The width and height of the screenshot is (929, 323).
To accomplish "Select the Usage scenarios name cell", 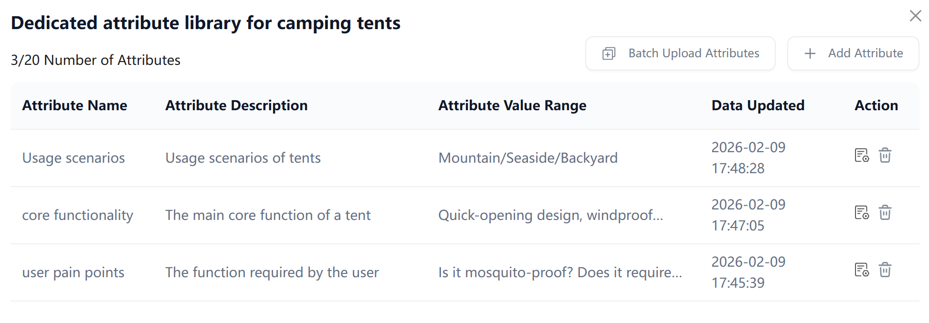I will tap(74, 158).
